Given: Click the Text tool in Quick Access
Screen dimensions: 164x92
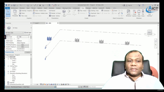Looking at the screenshot, I should (x=40, y=5).
